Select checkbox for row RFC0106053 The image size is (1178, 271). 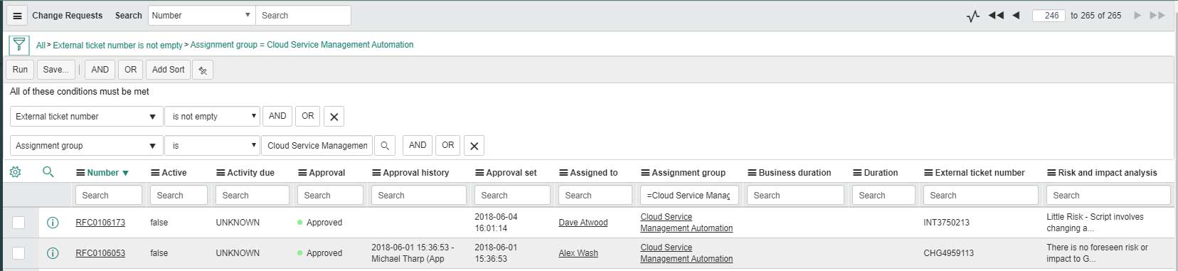[x=18, y=253]
